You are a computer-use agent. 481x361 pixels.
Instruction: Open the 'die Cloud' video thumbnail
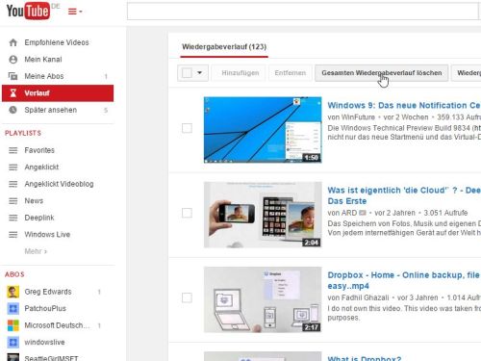point(263,215)
